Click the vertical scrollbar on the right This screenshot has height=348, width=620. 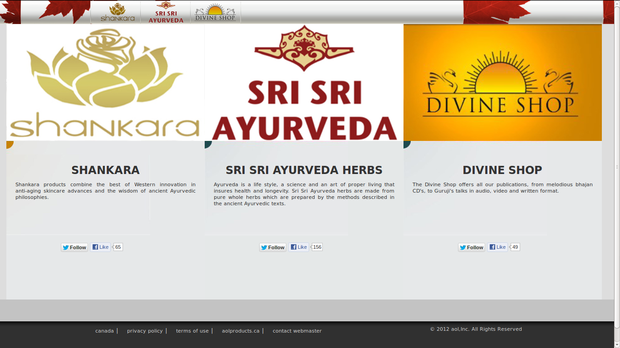point(617,167)
